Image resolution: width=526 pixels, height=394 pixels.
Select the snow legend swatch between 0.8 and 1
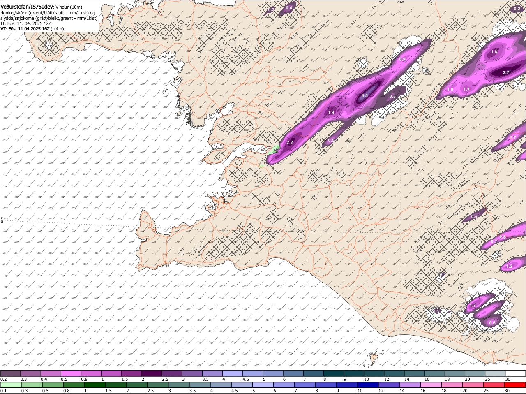pyautogui.click(x=91, y=373)
